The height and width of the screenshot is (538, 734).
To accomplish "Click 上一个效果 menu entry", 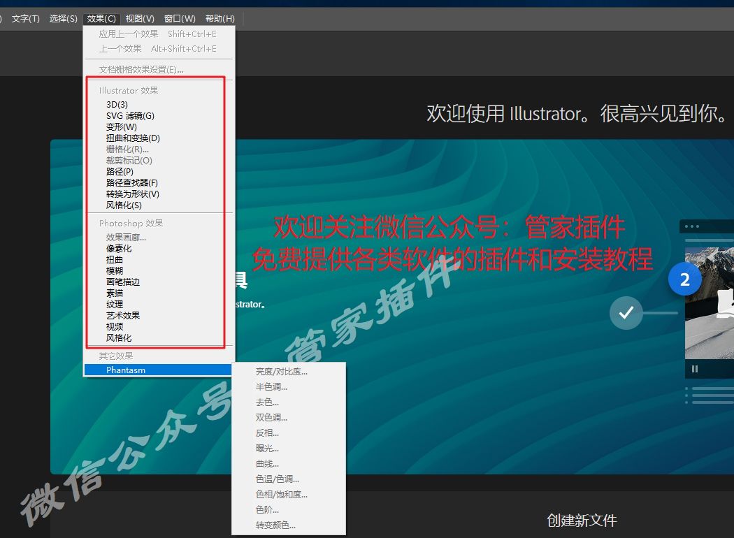I will click(159, 49).
